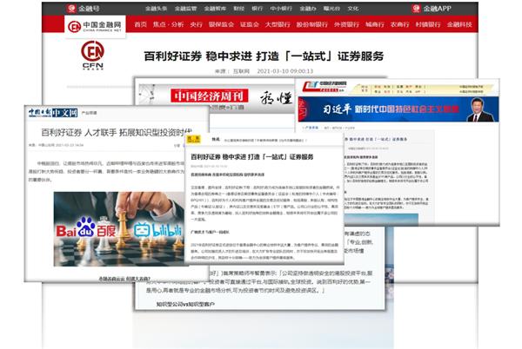Click the calligraphy text beside 中国经济周刊 logo

(x=276, y=97)
